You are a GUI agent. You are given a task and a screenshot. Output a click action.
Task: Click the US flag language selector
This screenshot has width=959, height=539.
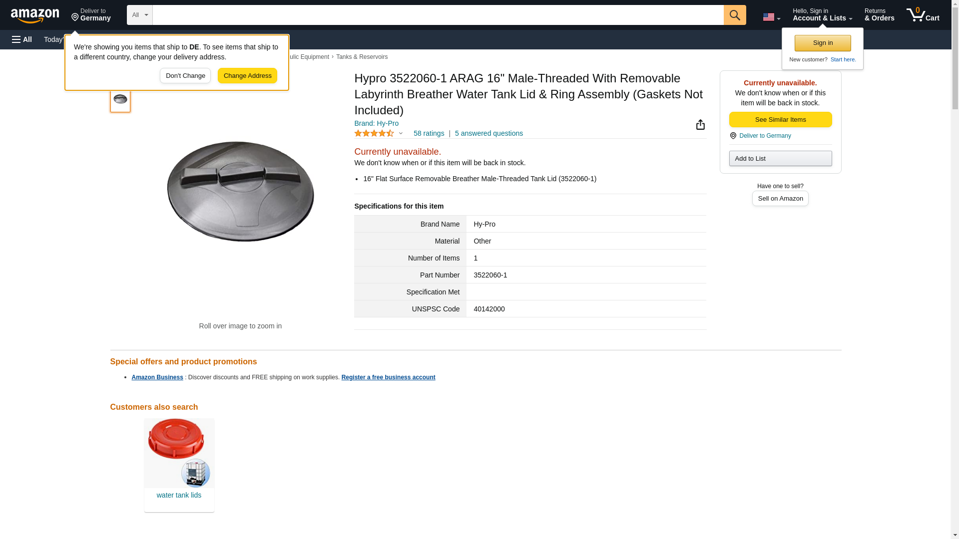click(x=771, y=17)
